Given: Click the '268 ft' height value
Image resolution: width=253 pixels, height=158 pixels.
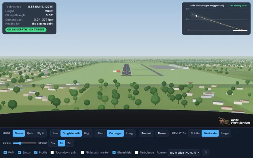Looking at the screenshot, I should [x=49, y=11].
